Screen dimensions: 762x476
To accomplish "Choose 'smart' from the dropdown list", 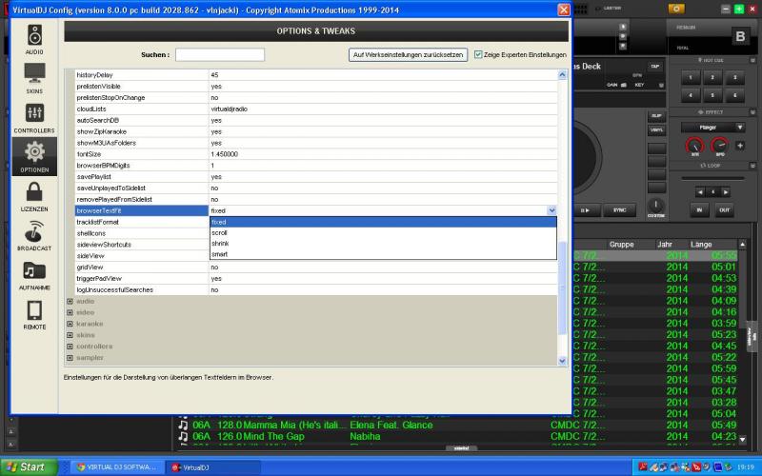I will 220,254.
